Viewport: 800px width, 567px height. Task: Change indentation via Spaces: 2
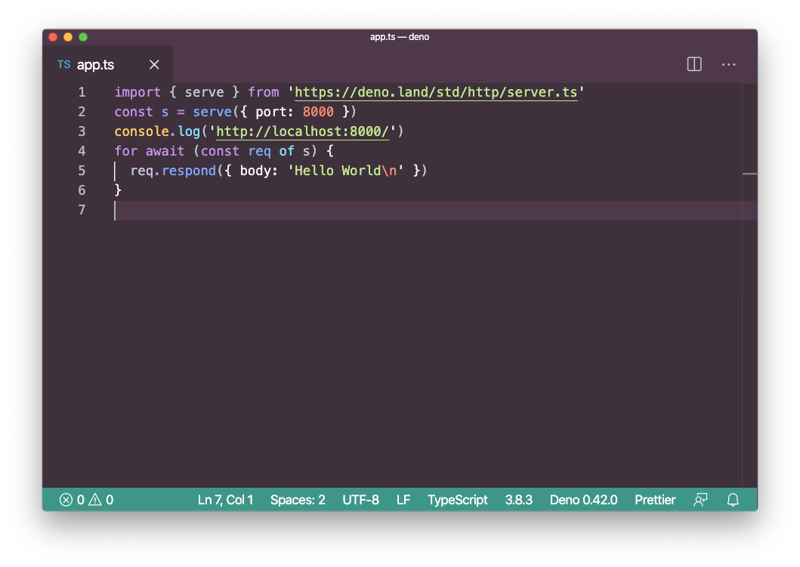coord(298,500)
